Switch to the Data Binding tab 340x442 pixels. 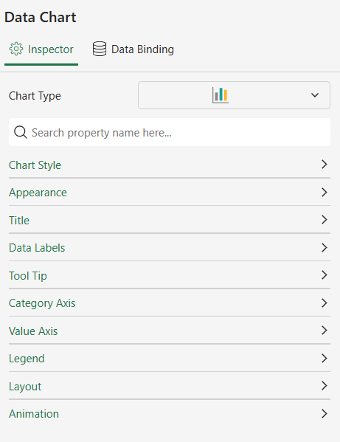coord(133,49)
